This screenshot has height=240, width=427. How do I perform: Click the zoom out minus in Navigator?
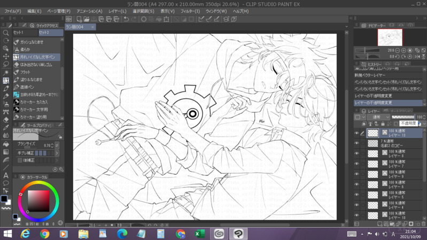pyautogui.click(x=397, y=50)
